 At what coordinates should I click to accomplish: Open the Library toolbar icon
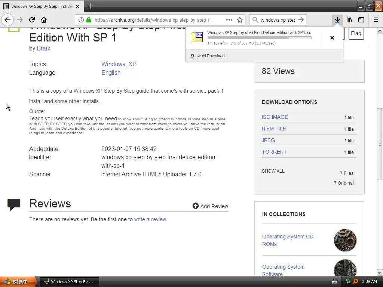(x=349, y=20)
